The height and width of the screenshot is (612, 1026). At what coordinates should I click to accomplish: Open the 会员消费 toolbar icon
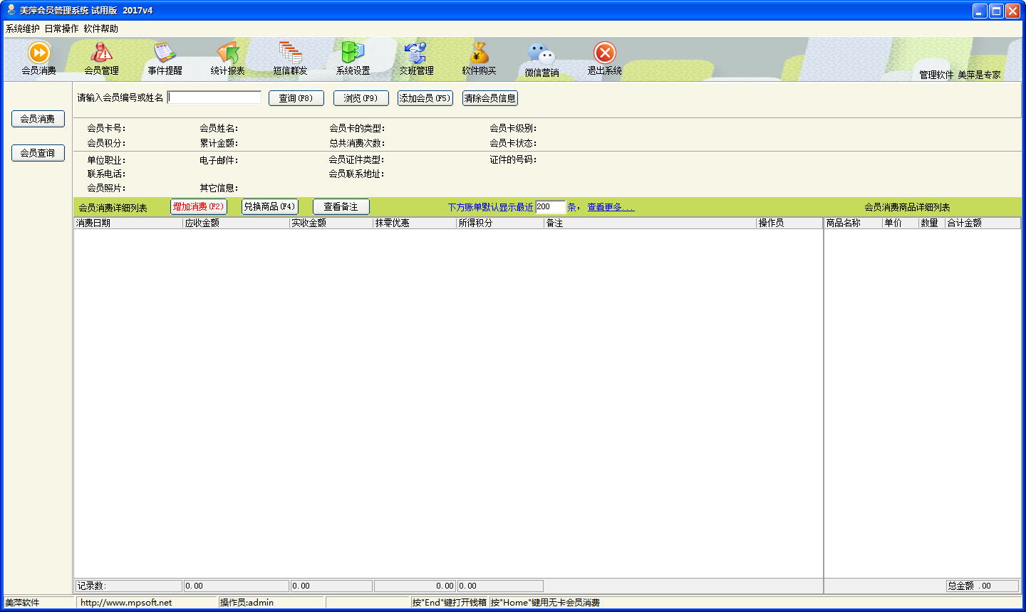[38, 58]
